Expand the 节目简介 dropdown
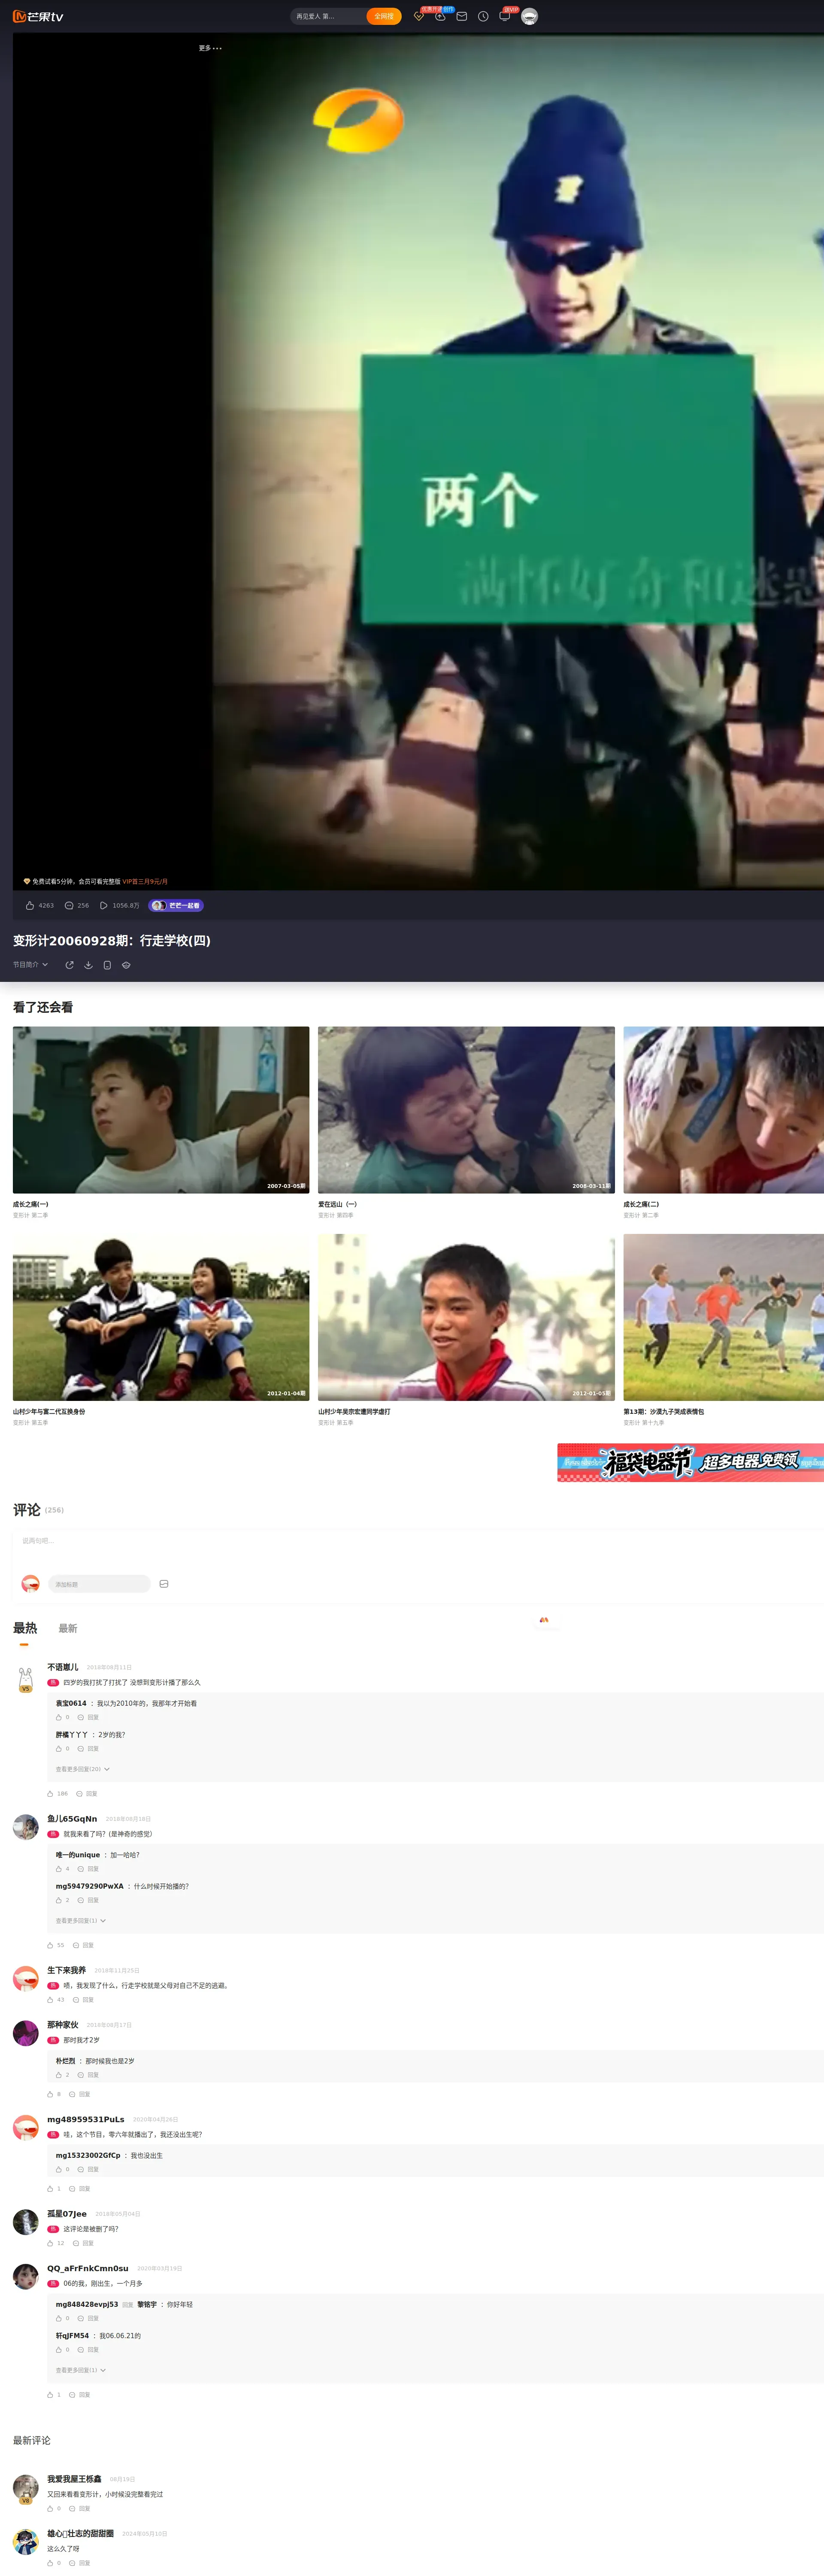The image size is (824, 2576). [x=30, y=965]
